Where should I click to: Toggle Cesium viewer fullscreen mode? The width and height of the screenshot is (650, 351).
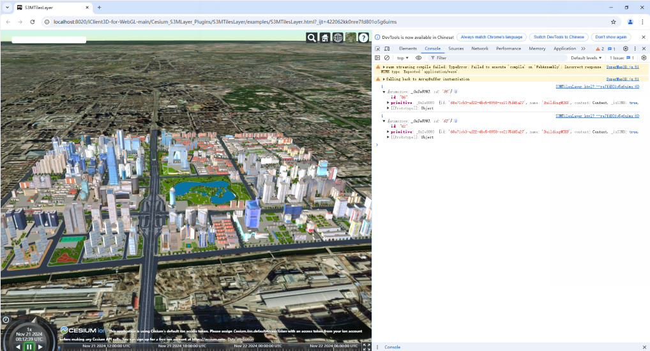coord(367,347)
